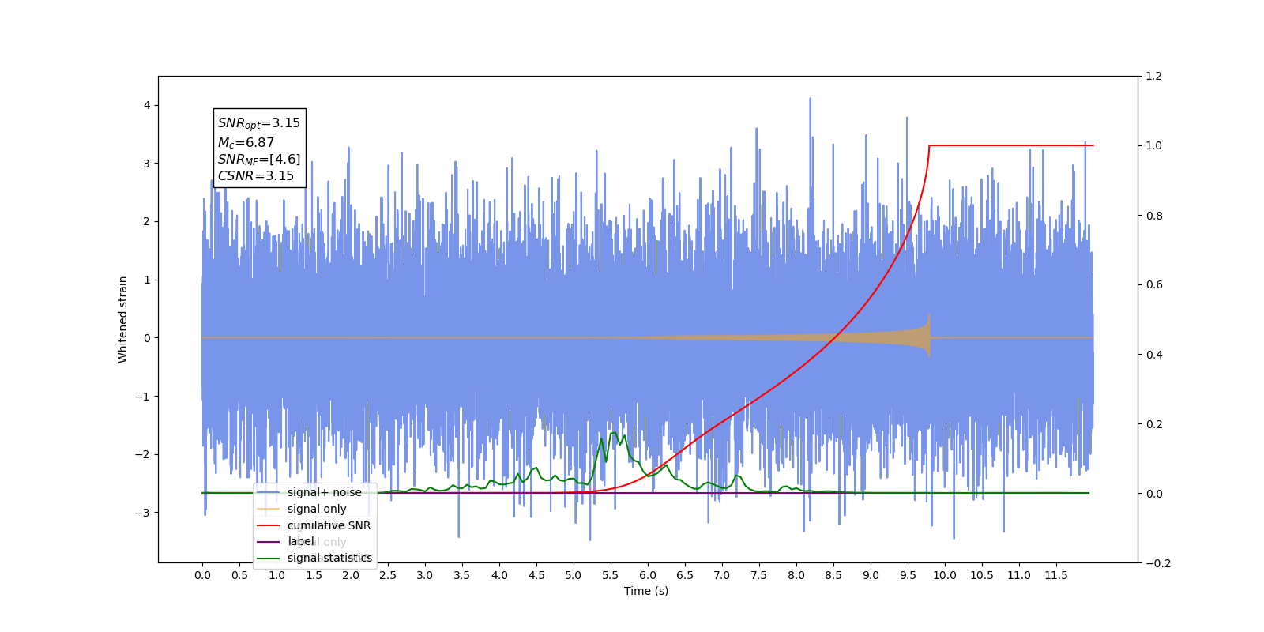Viewport: 1264px width, 632px height.
Task: Click the left y-axis tick label 0
Action: [x=147, y=338]
